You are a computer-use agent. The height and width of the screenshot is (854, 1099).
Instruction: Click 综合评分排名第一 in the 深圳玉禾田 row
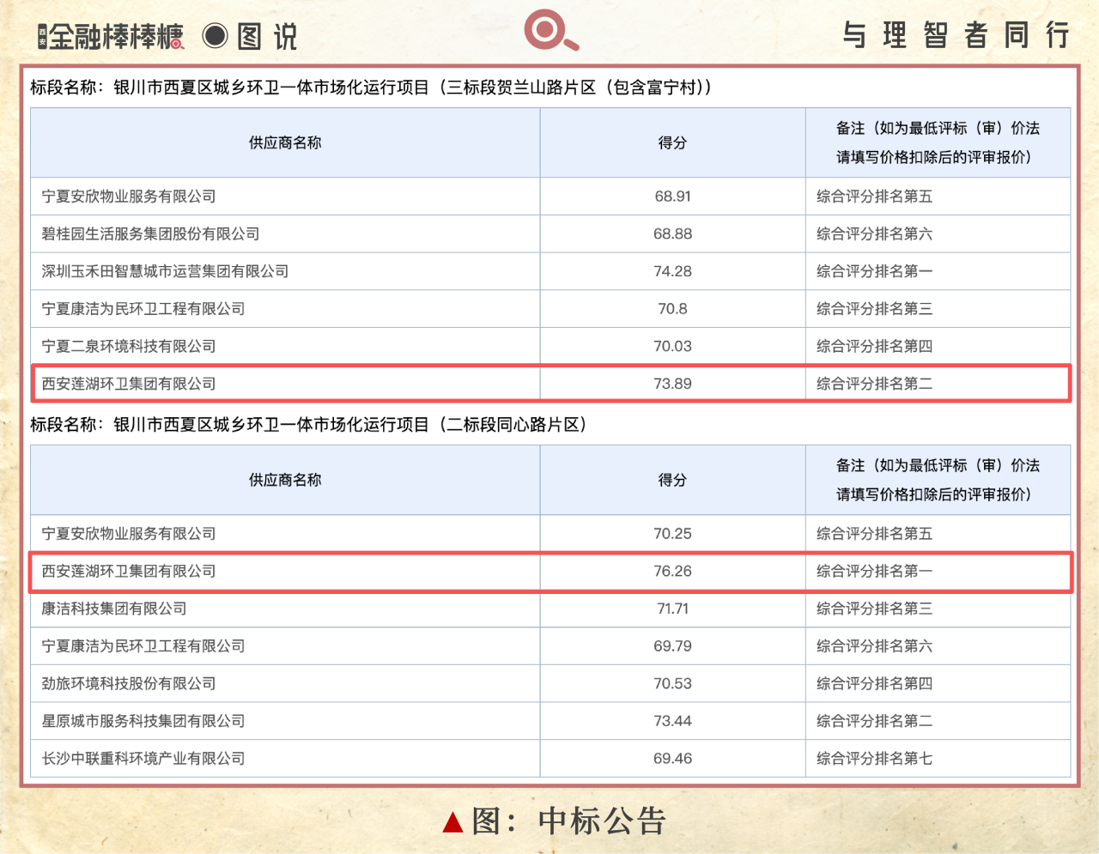tap(874, 271)
